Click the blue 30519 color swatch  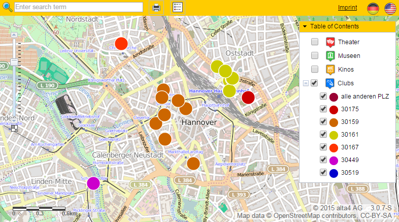334,173
